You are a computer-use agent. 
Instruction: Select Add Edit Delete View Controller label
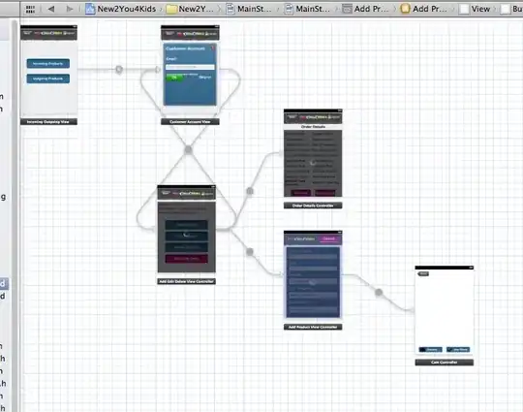point(187,281)
